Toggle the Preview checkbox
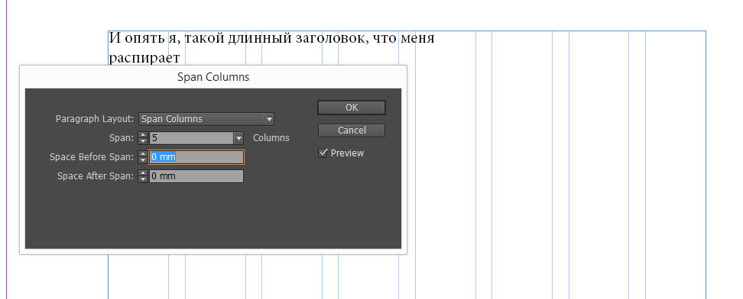The width and height of the screenshot is (743, 299). (323, 153)
